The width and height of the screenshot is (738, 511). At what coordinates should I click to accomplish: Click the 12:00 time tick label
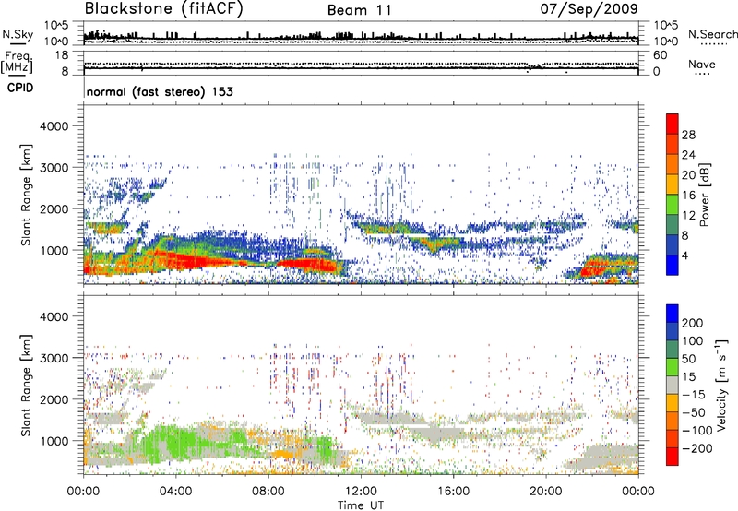coord(361,492)
